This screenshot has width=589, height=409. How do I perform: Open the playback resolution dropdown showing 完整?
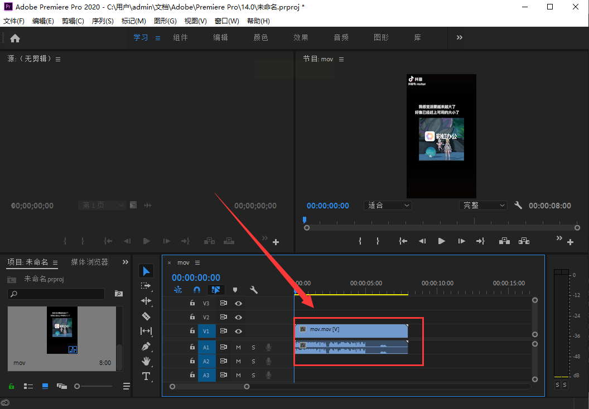[x=483, y=206]
